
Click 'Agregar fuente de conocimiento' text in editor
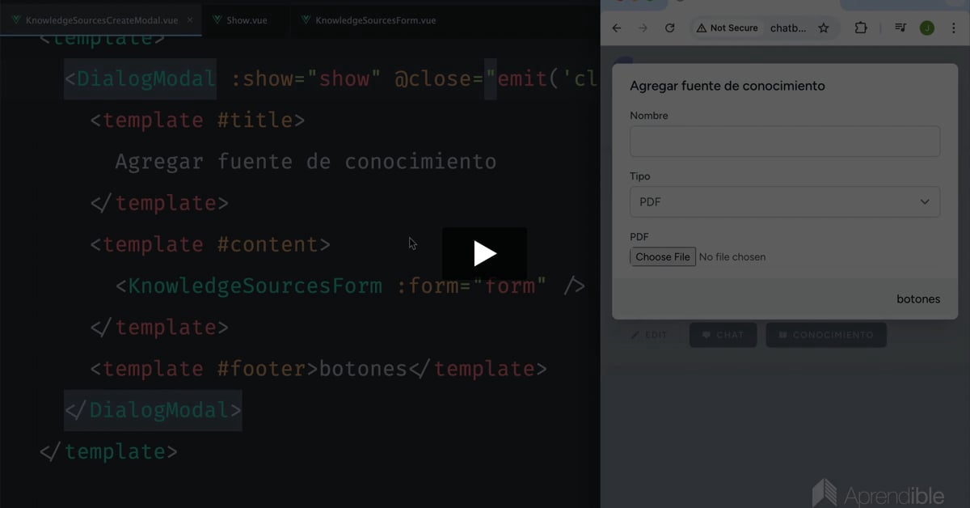pyautogui.click(x=306, y=162)
